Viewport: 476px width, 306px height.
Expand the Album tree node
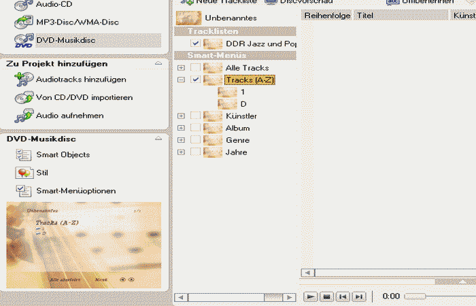pyautogui.click(x=181, y=129)
